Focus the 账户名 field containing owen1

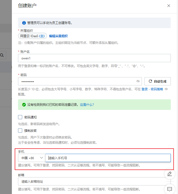click(x=94, y=58)
